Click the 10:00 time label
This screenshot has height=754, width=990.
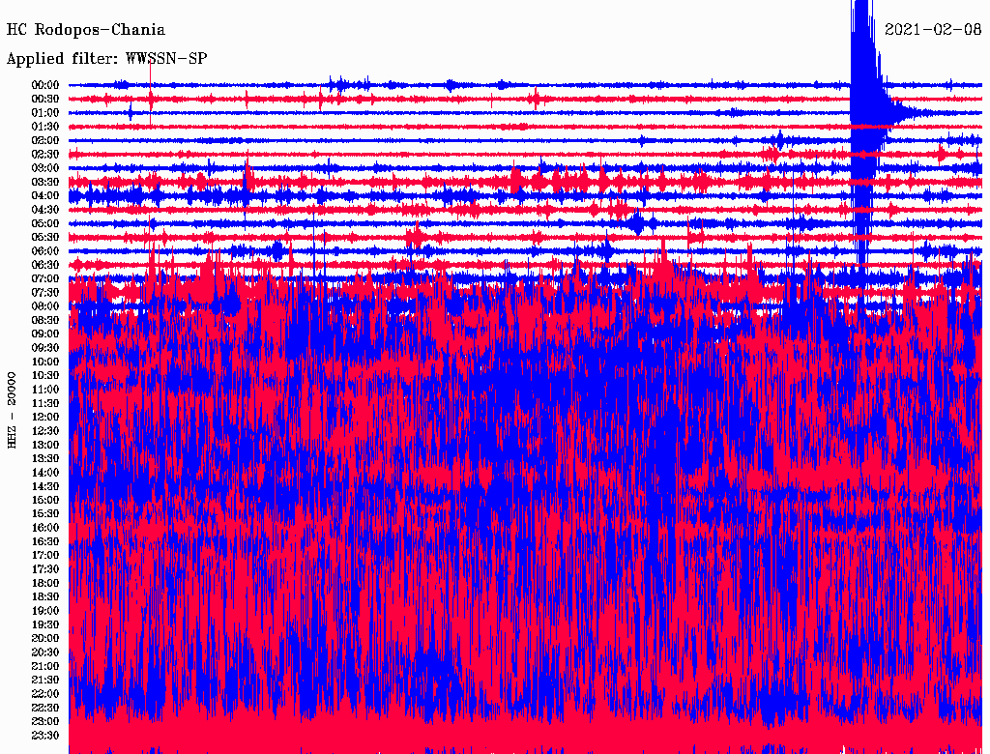point(45,362)
